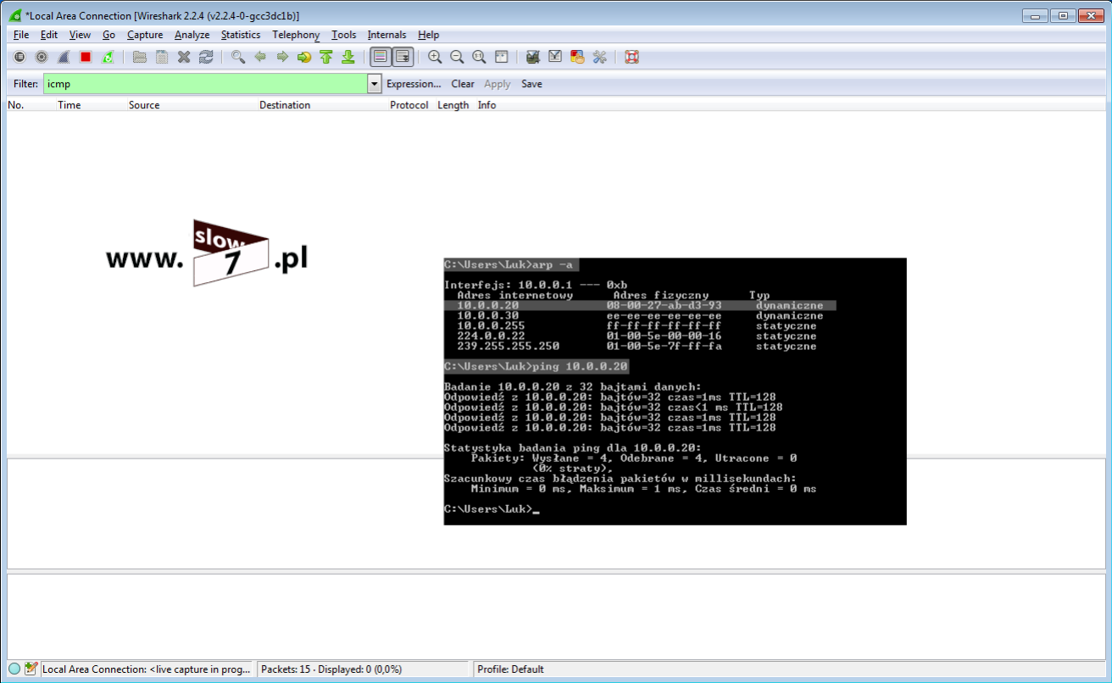The width and height of the screenshot is (1112, 683).
Task: Toggle colorize packet list
Action: [x=381, y=57]
